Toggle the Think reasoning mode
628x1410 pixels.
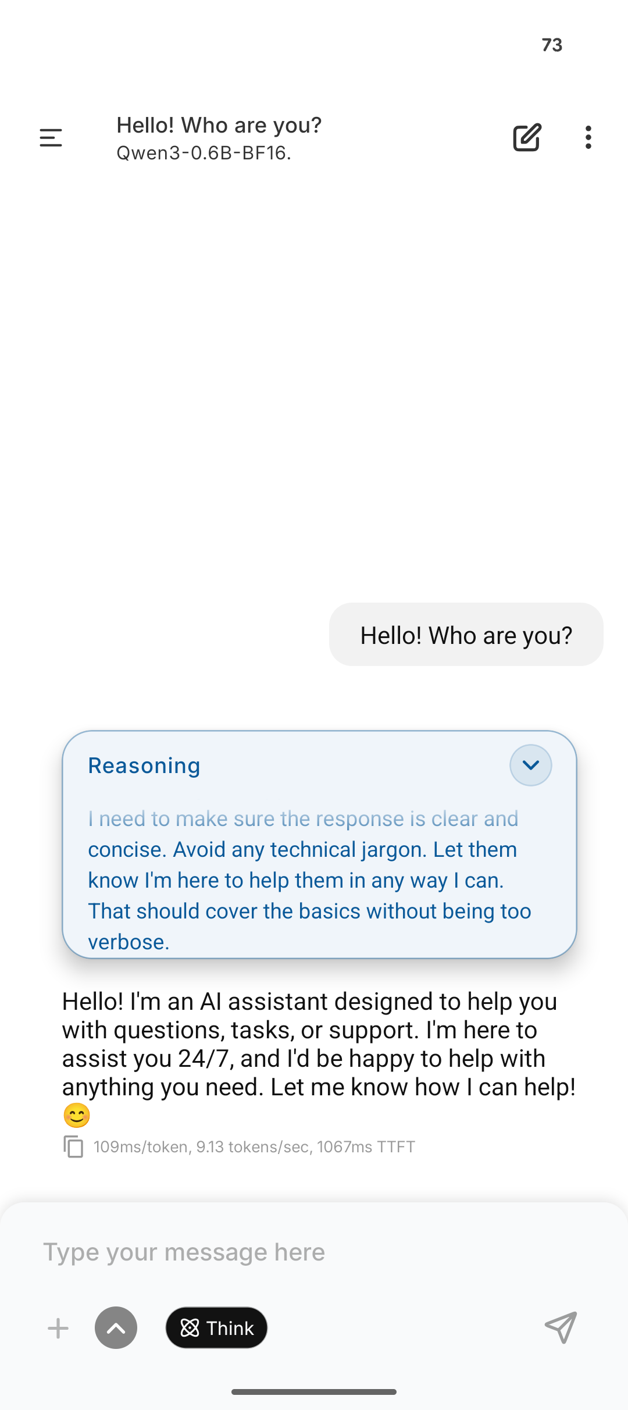[216, 1328]
